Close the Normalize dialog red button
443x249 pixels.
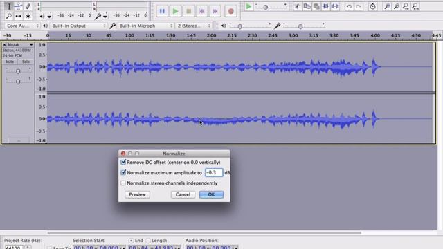[123, 154]
